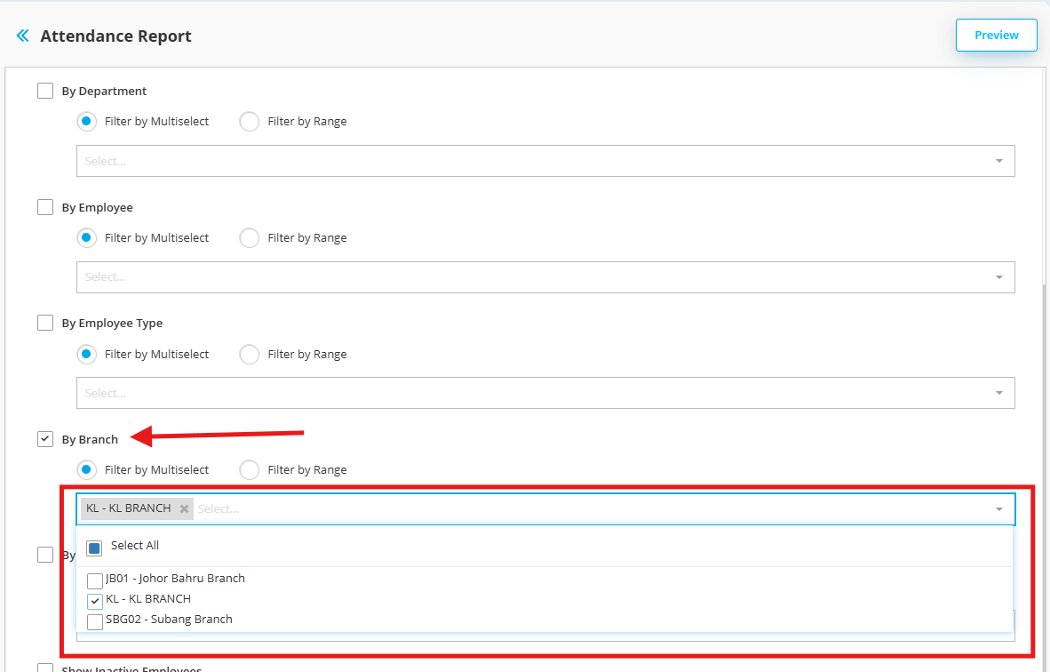The height and width of the screenshot is (672, 1050).
Task: Collapse the By Branch dropdown arrow
Action: coord(999,509)
